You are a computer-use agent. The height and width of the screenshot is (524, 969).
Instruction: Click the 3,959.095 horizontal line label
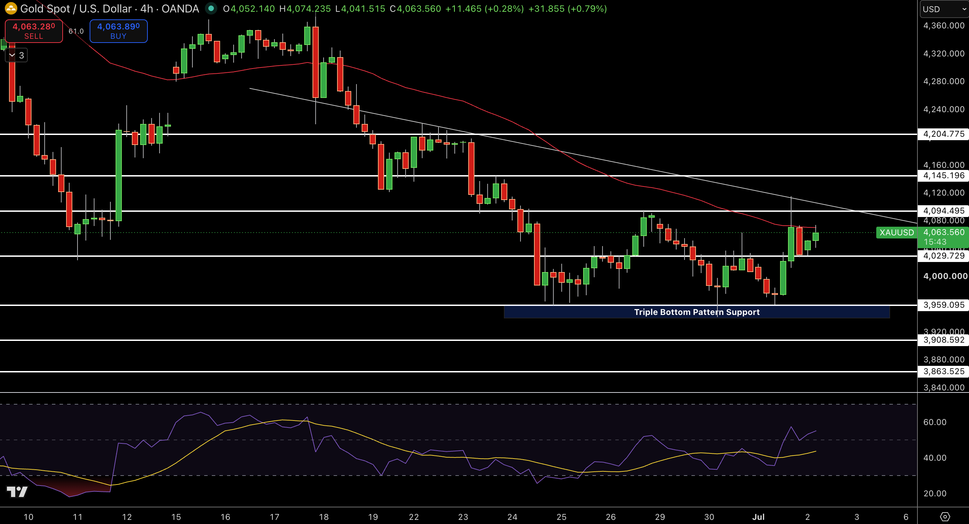pos(944,305)
